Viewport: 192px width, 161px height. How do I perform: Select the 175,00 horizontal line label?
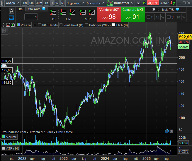click(7, 70)
